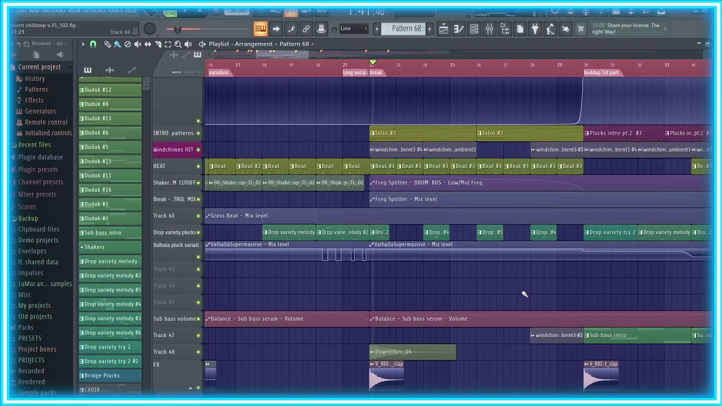This screenshot has width=722, height=406.
Task: Select the Downlifter_04 audio clip
Action: 412,352
